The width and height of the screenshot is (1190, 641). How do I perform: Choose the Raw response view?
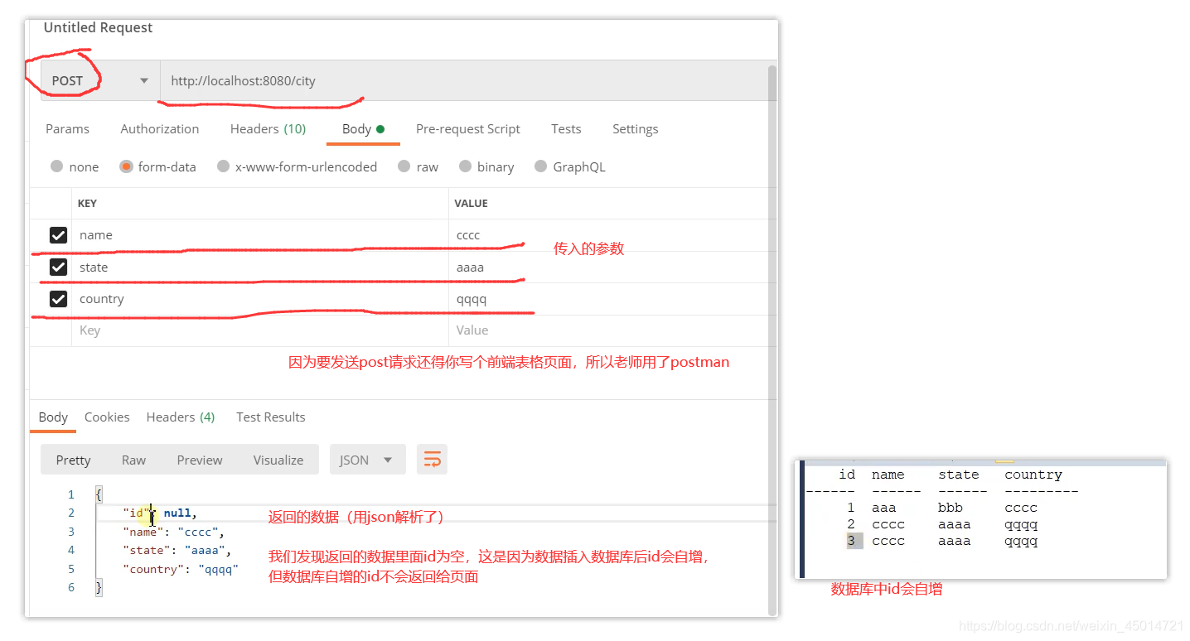click(133, 460)
